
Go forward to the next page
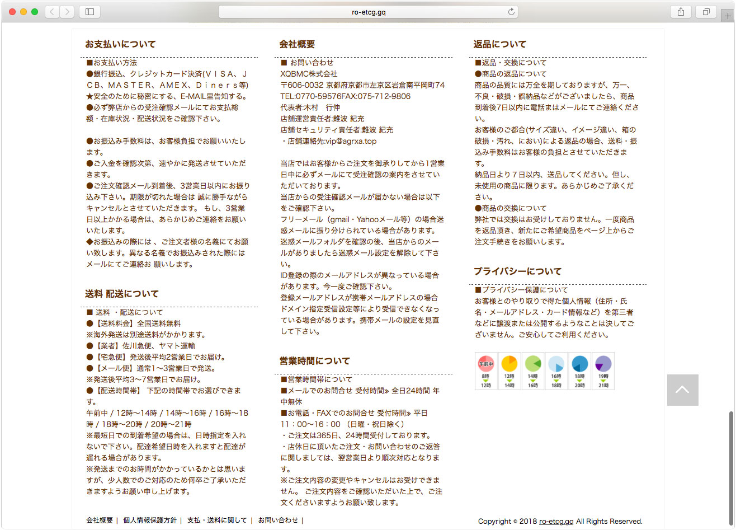point(67,12)
